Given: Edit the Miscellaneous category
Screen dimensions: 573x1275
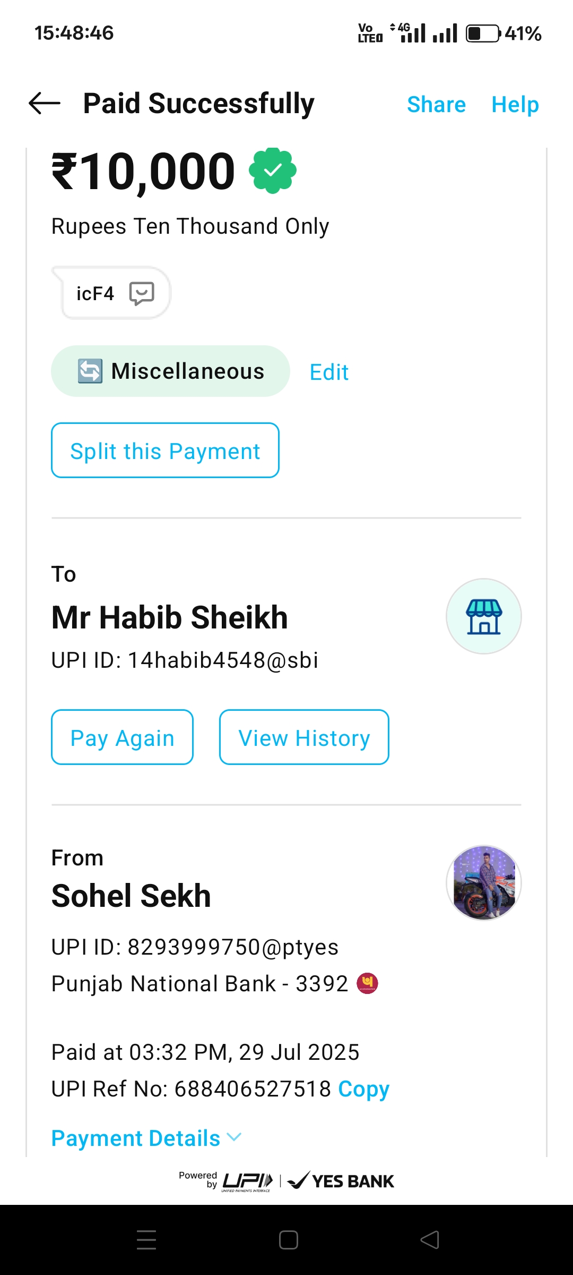Looking at the screenshot, I should tap(329, 372).
